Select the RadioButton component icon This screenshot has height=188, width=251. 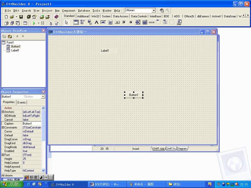coord(131,22)
